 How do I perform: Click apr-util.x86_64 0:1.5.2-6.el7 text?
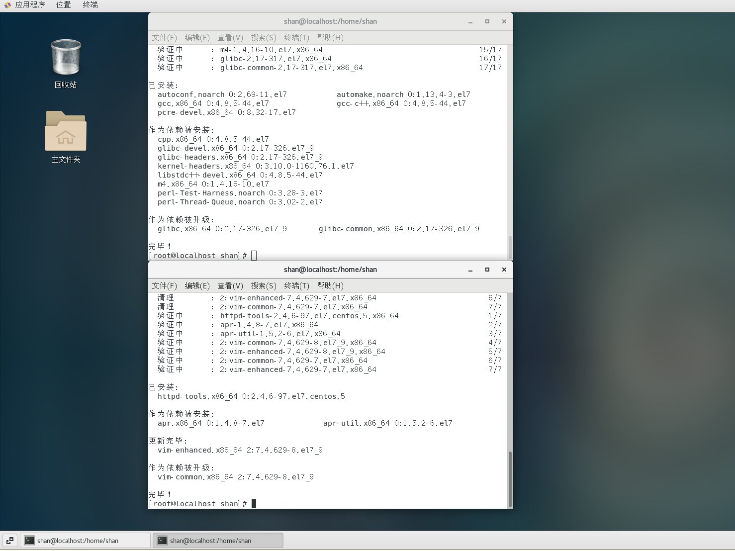pos(388,423)
